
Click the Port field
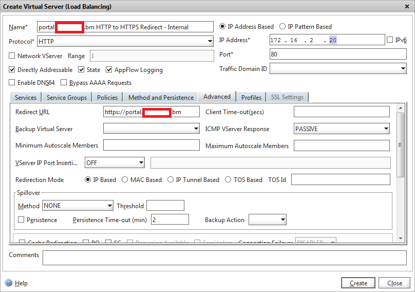(x=338, y=54)
